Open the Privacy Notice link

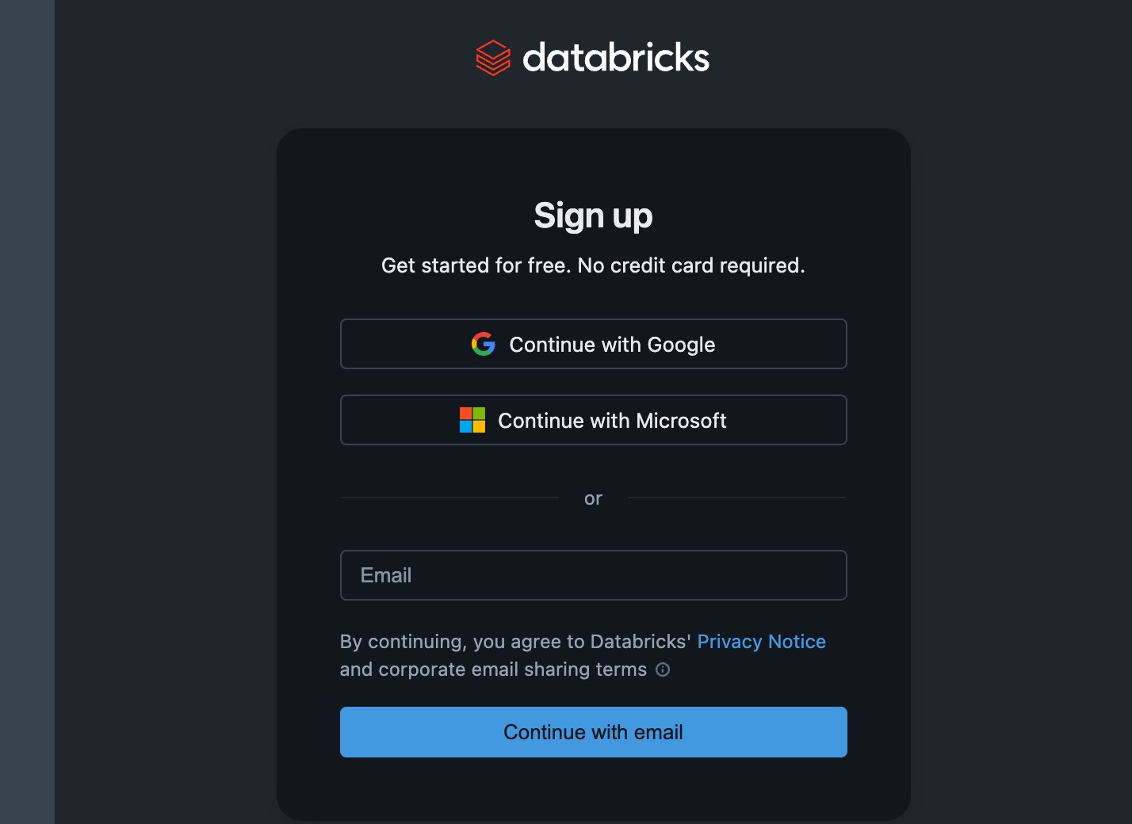tap(761, 642)
